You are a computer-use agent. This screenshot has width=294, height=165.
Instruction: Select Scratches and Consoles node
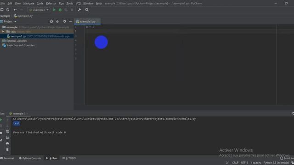[x=20, y=45]
